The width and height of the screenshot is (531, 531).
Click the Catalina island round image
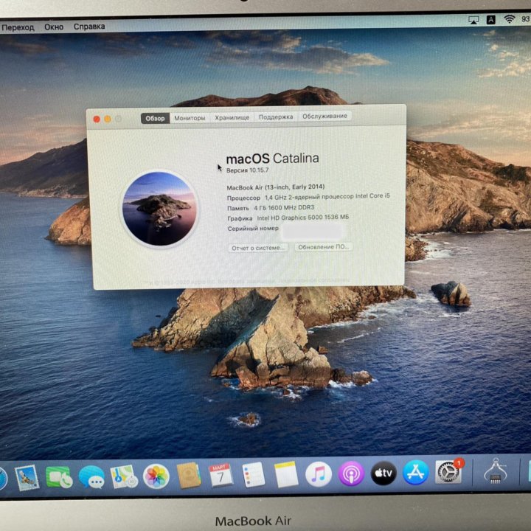159,209
